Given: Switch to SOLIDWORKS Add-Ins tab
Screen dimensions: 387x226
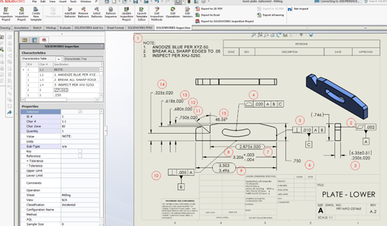Looking at the screenshot, I should (89, 28).
